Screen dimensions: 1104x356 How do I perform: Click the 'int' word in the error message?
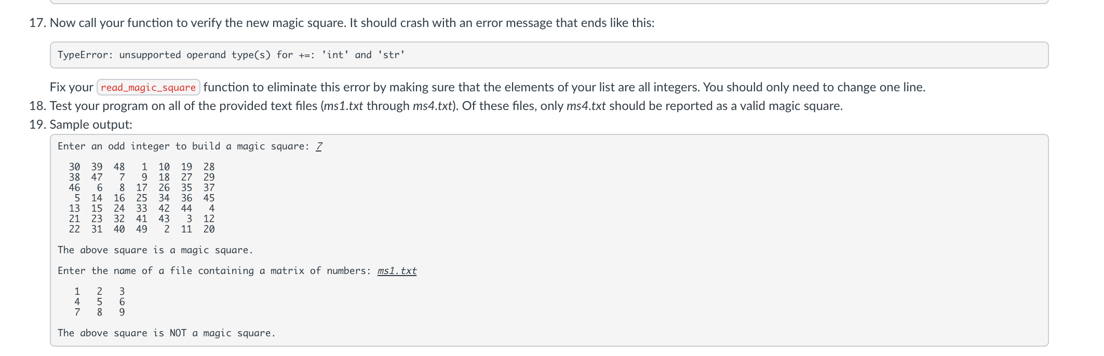335,55
